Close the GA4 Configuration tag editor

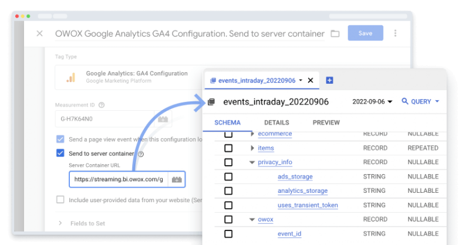pyautogui.click(x=39, y=33)
